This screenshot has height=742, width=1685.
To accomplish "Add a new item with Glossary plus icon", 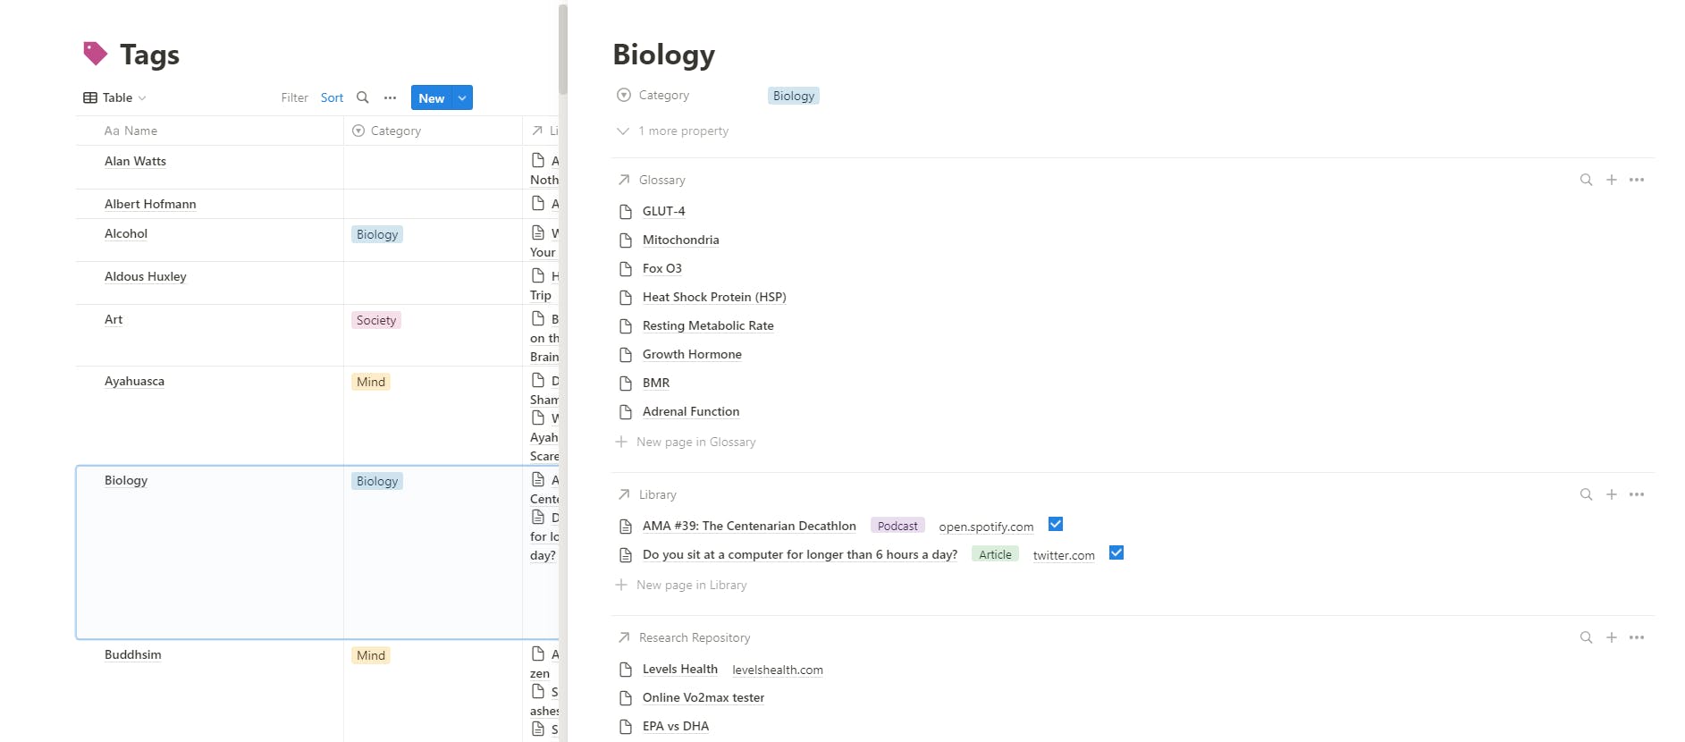I will [x=1611, y=180].
